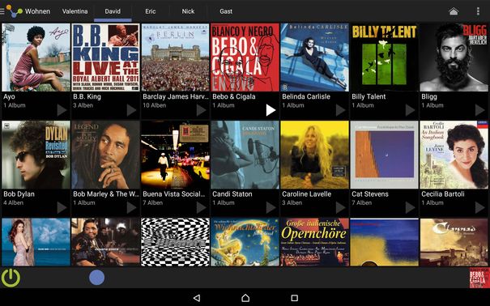Image resolution: width=490 pixels, height=306 pixels.
Task: Play B.B. King albums
Action: click(131, 110)
